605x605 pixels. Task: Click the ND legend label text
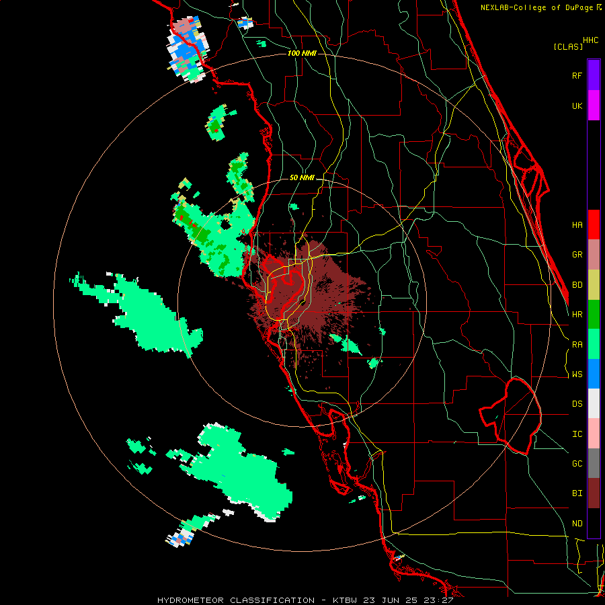coord(577,524)
